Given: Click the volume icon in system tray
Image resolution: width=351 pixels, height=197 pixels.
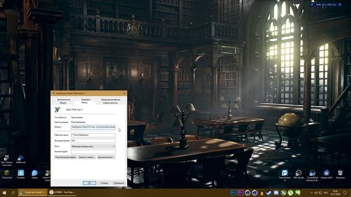Looking at the screenshot, I should tap(316, 193).
